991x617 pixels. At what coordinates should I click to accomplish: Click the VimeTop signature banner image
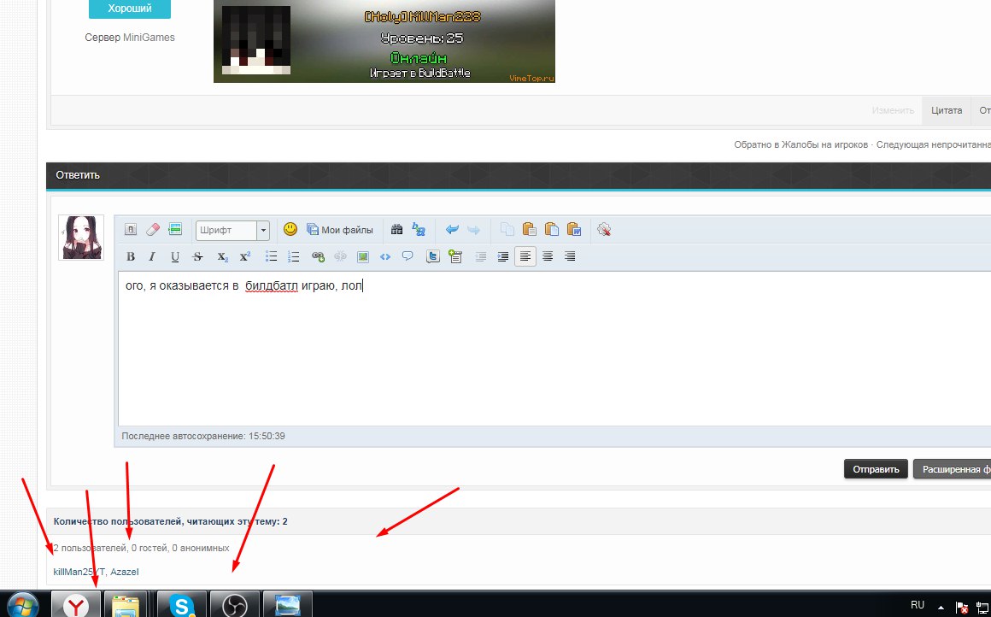(x=384, y=41)
